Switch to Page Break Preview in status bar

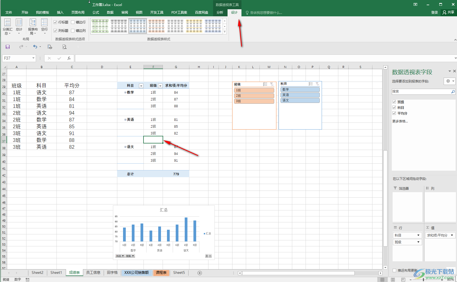(403, 280)
